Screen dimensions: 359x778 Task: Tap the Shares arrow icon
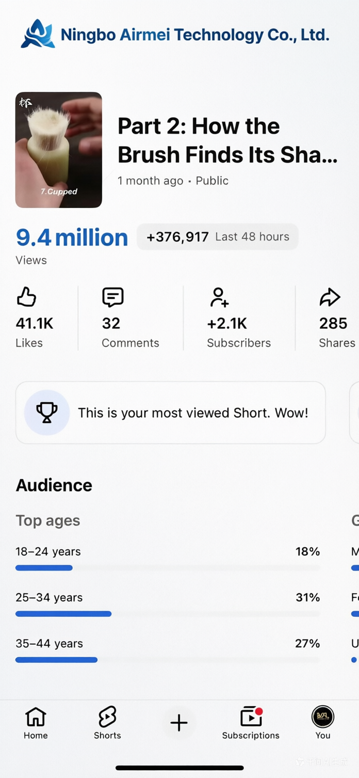coord(330,297)
